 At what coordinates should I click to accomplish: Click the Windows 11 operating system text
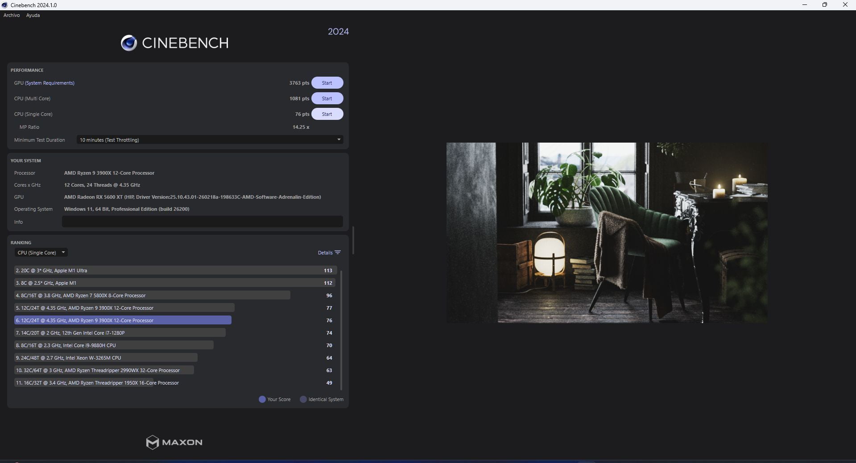127,209
